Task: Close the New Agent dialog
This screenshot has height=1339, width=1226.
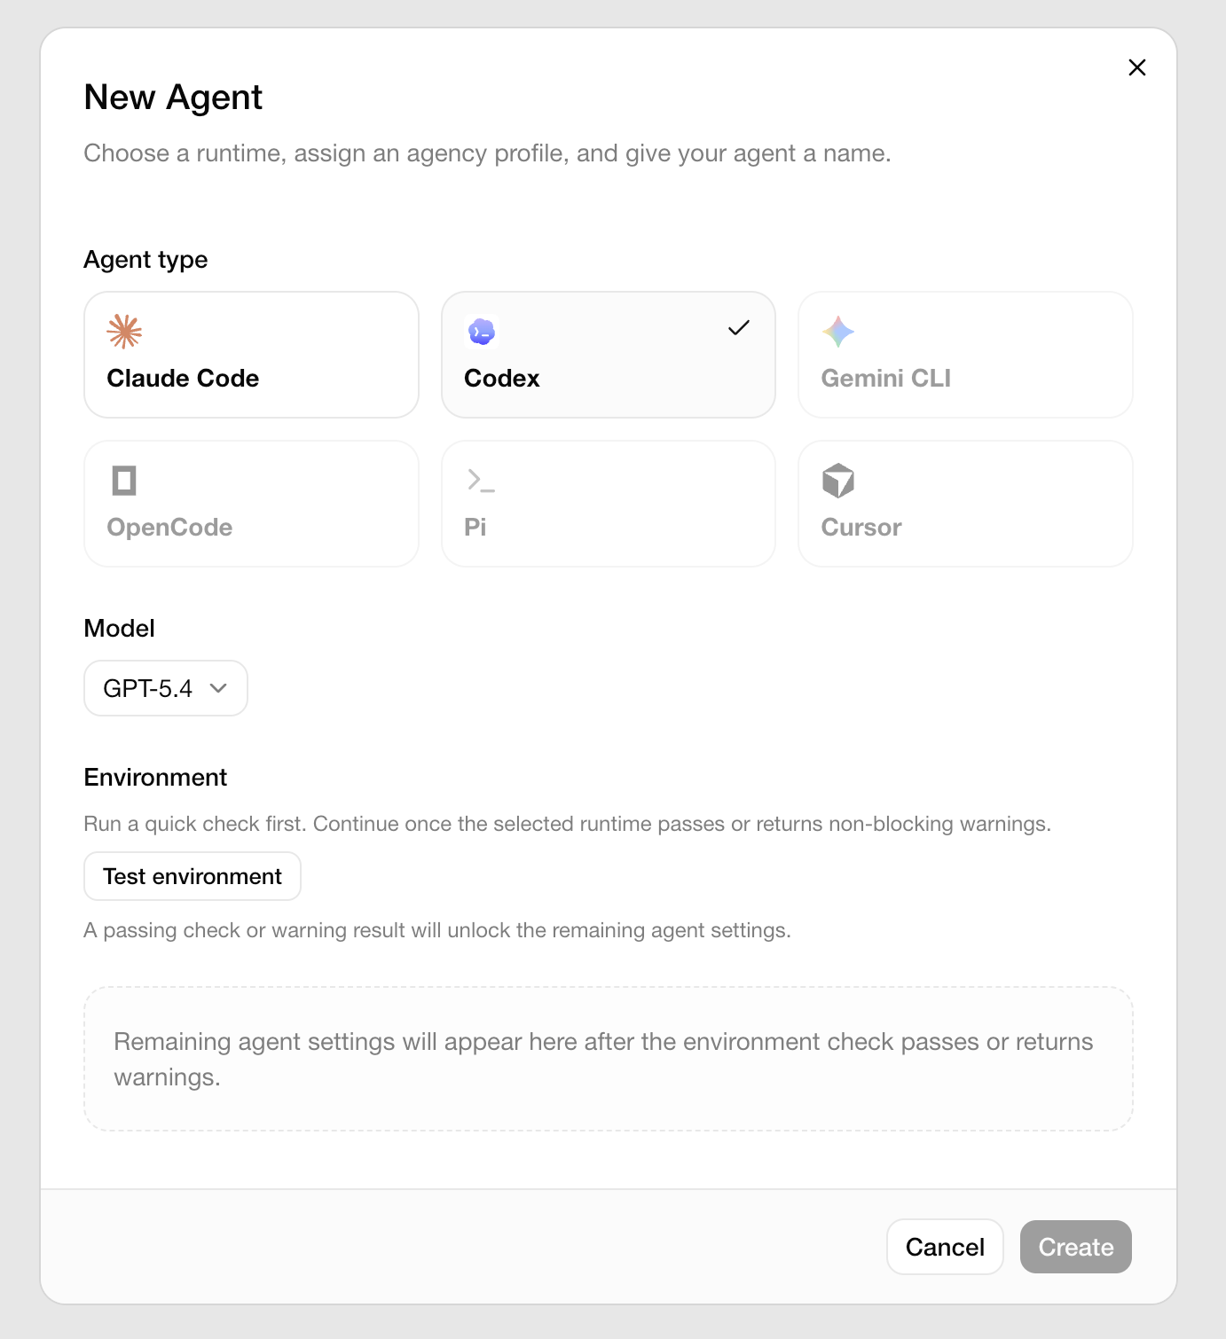Action: 1136,67
